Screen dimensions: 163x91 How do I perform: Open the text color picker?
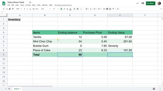70,9
